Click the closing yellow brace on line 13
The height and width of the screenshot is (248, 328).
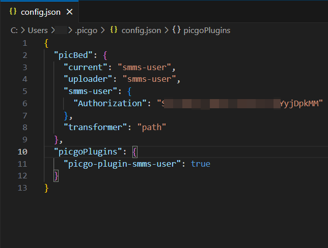point(46,188)
